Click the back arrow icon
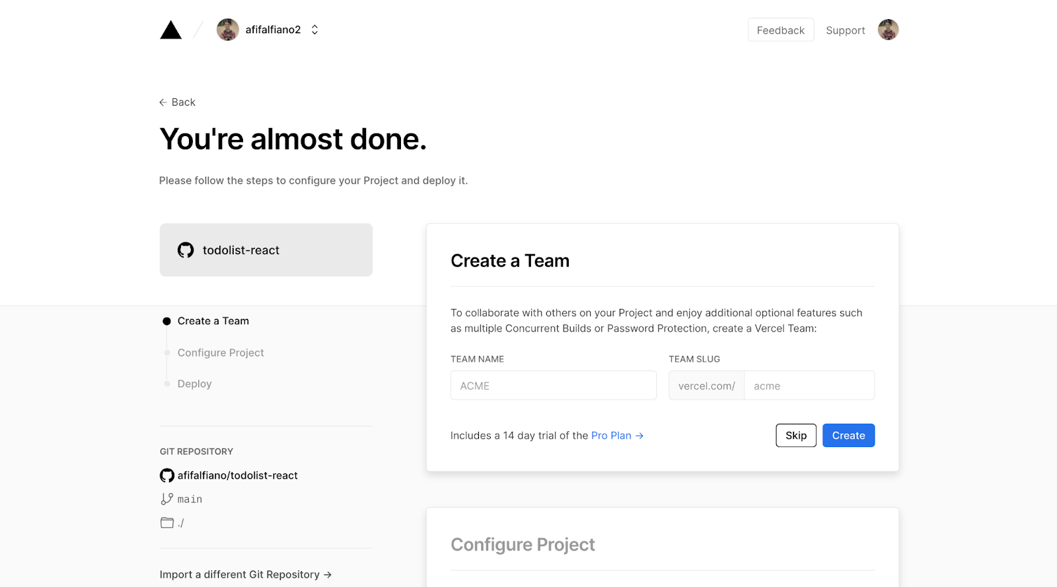 click(x=163, y=102)
